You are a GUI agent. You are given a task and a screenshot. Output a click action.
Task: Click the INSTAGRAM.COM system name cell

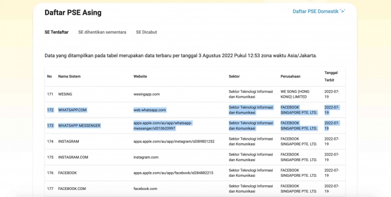[73, 157]
